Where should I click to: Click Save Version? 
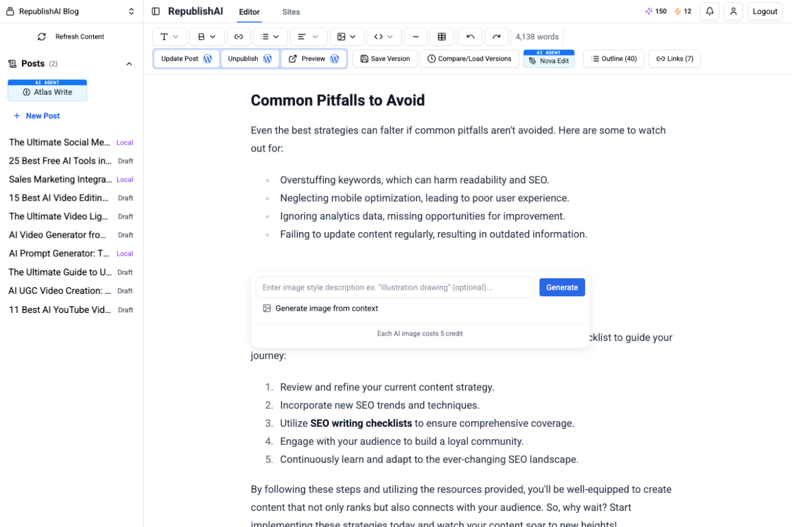(x=385, y=58)
